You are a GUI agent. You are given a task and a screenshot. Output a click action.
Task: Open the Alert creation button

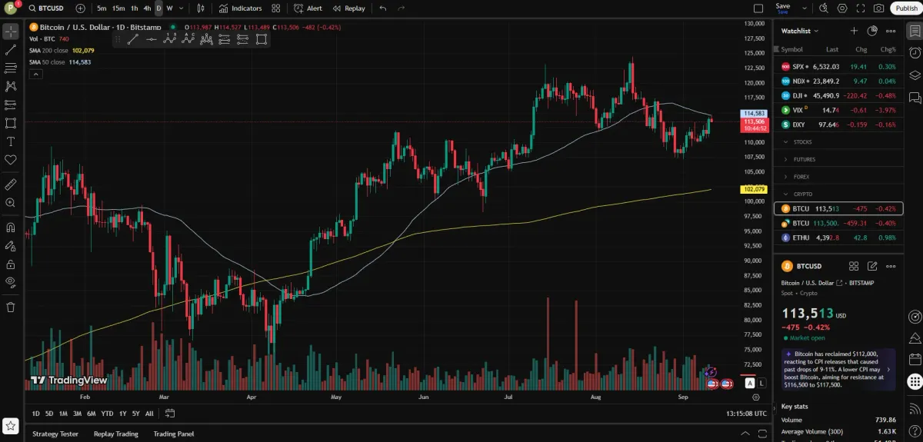[308, 8]
